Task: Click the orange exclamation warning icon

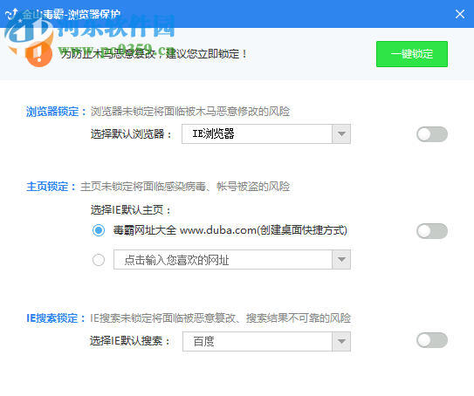Action: coord(39,54)
